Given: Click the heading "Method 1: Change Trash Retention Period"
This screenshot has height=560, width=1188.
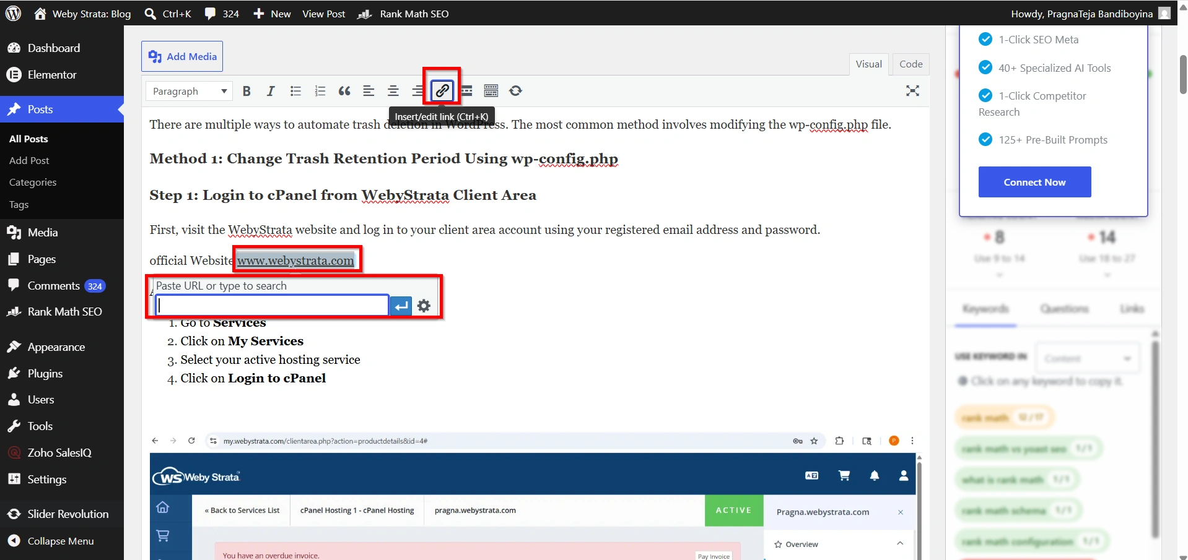Looking at the screenshot, I should 384,158.
